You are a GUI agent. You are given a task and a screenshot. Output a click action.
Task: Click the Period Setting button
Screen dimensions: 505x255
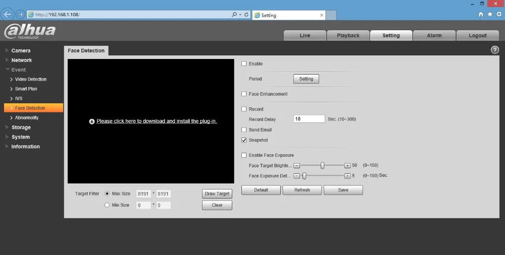pyautogui.click(x=306, y=79)
